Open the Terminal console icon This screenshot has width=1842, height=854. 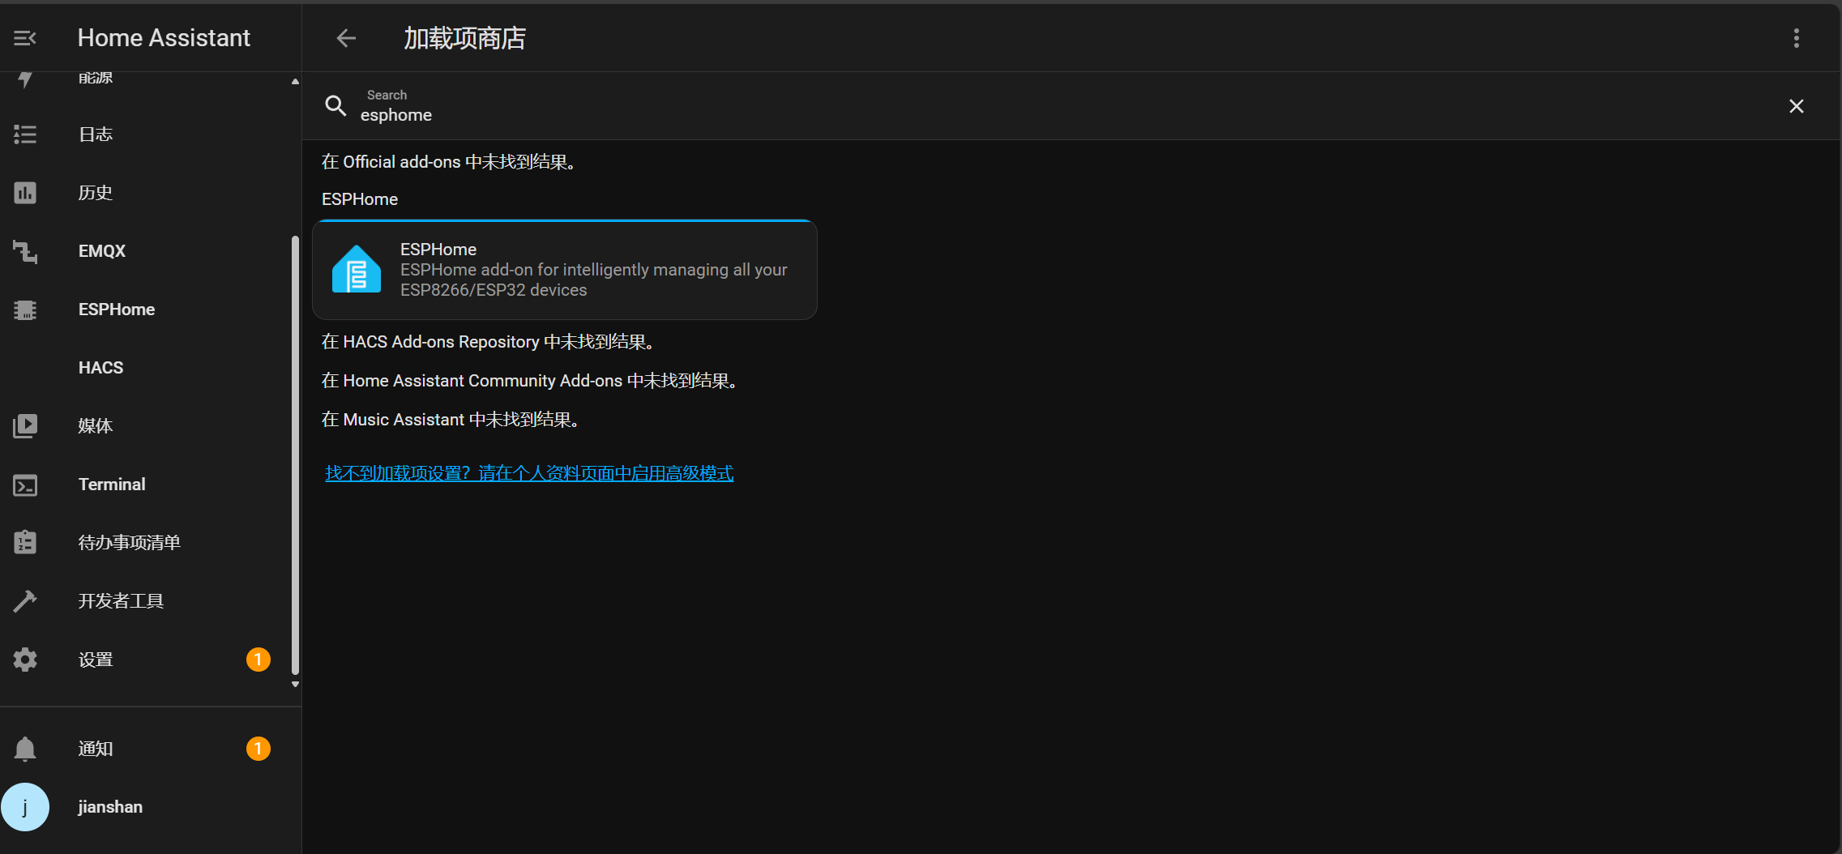tap(25, 485)
